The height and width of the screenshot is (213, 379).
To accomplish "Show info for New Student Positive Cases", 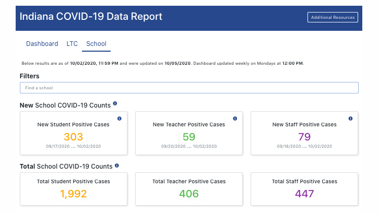I will pos(120,119).
